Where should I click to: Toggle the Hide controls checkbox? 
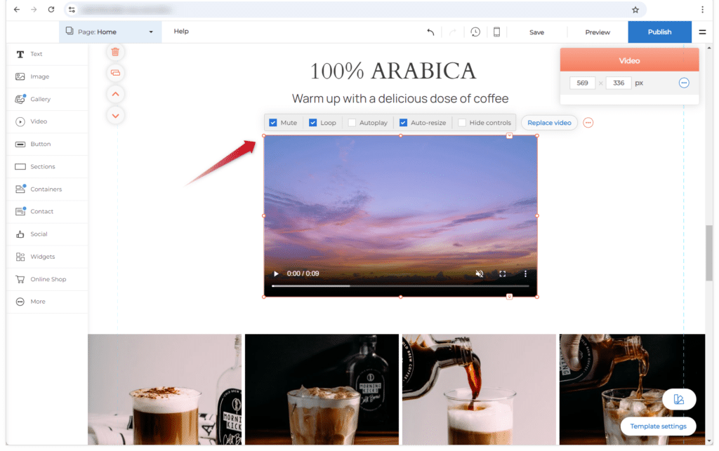pos(462,123)
